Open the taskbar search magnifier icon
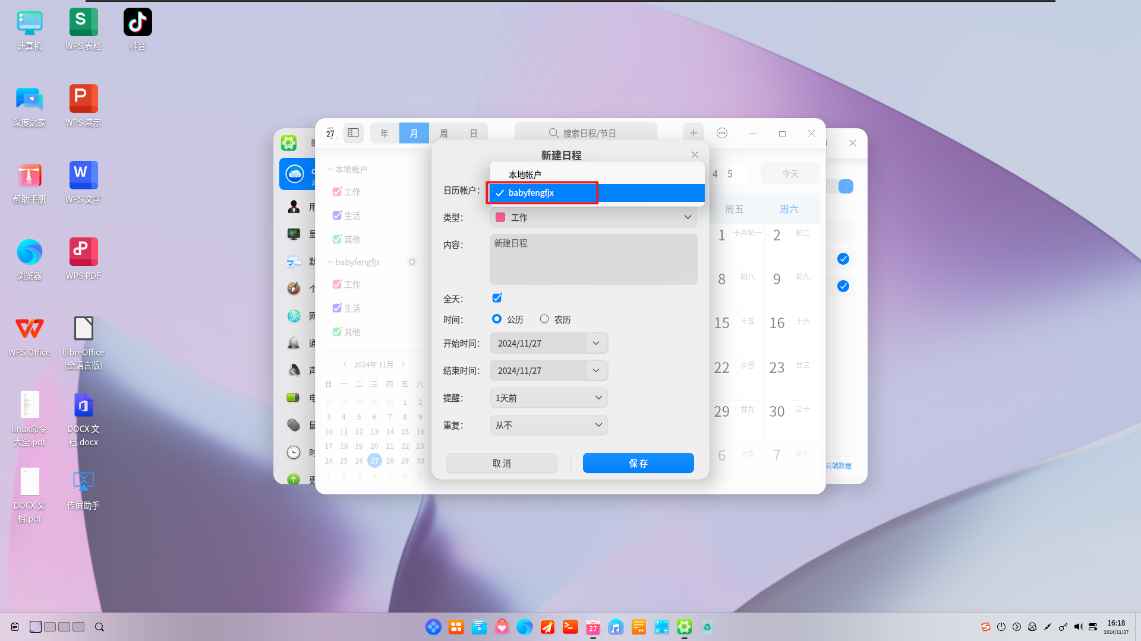This screenshot has height=641, width=1141. pos(99,627)
